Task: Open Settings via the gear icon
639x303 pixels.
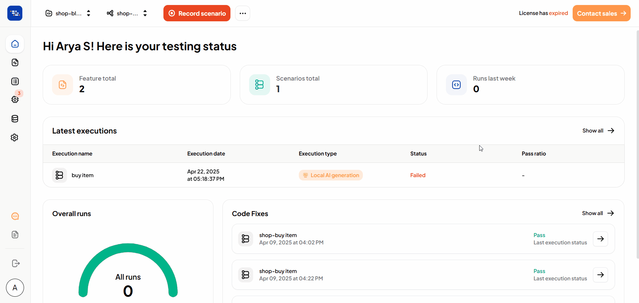Action: (15, 137)
